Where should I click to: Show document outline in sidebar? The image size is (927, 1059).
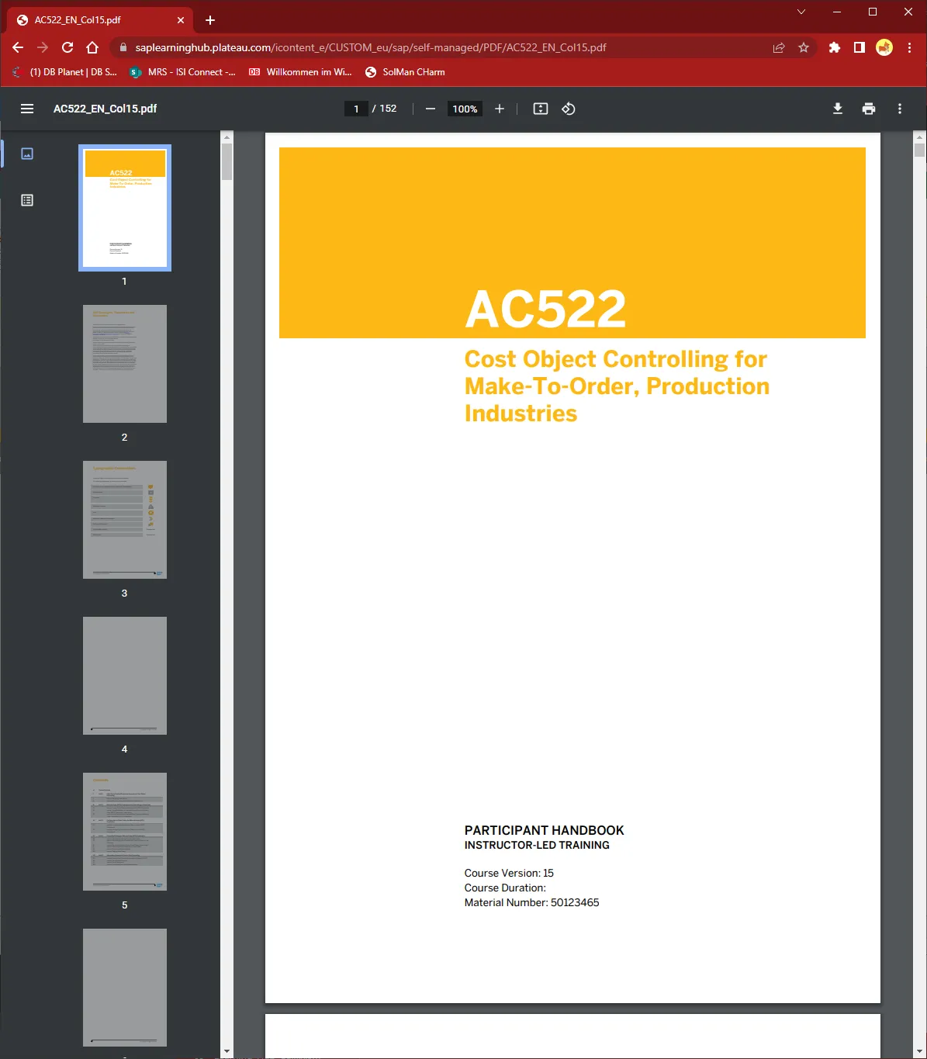(27, 200)
